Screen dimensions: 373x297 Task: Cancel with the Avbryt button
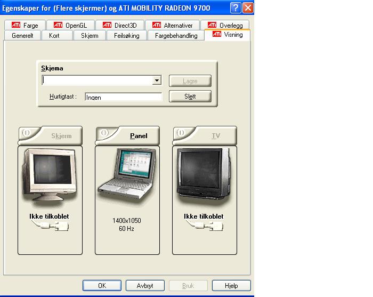[x=145, y=285]
